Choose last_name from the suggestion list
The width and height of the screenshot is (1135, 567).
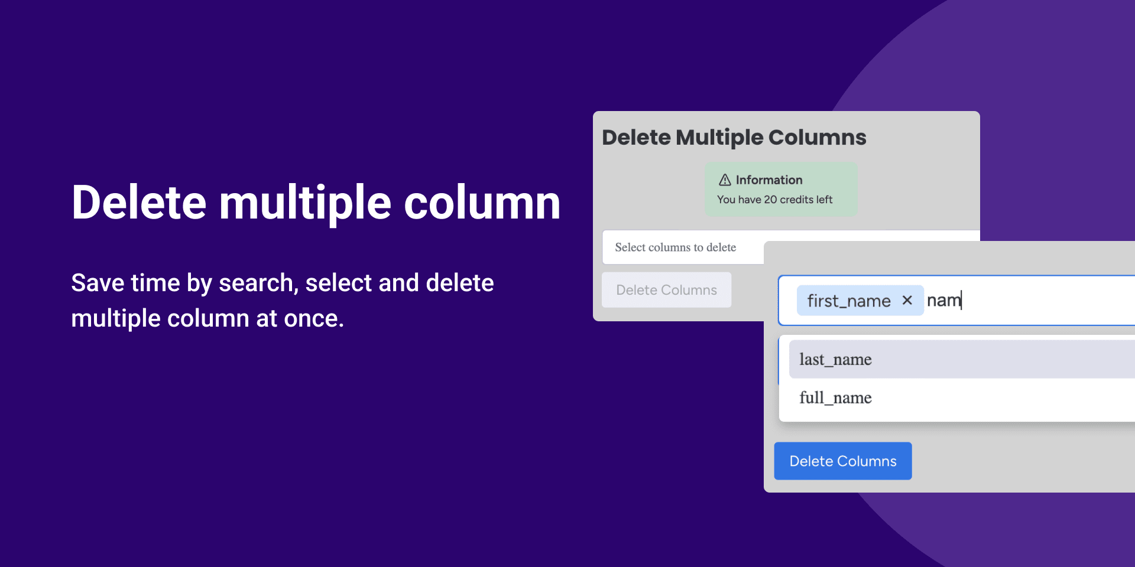[x=962, y=359]
